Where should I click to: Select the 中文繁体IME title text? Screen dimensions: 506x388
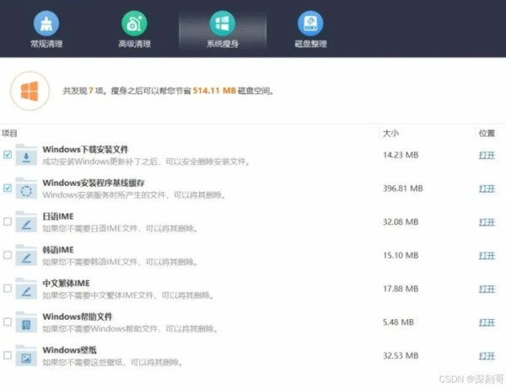66,284
